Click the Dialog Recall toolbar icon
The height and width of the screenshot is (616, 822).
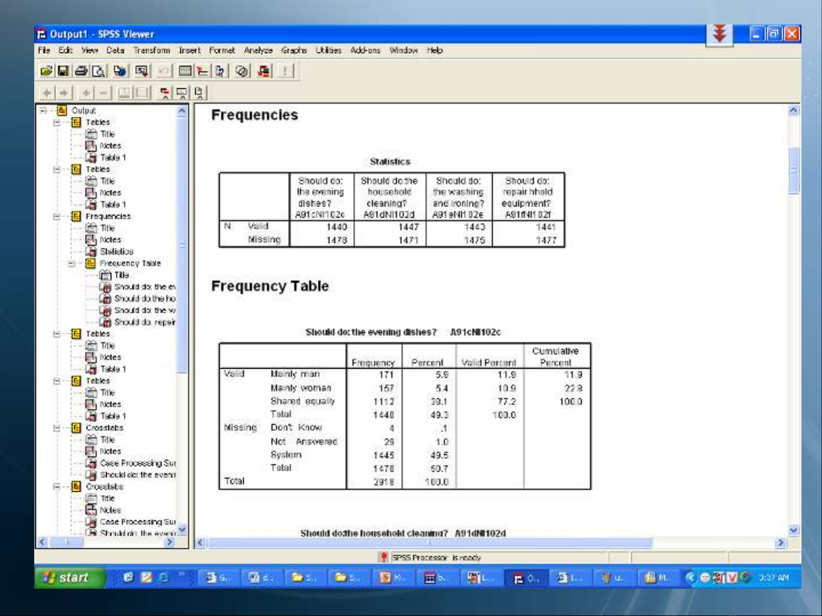click(x=142, y=71)
